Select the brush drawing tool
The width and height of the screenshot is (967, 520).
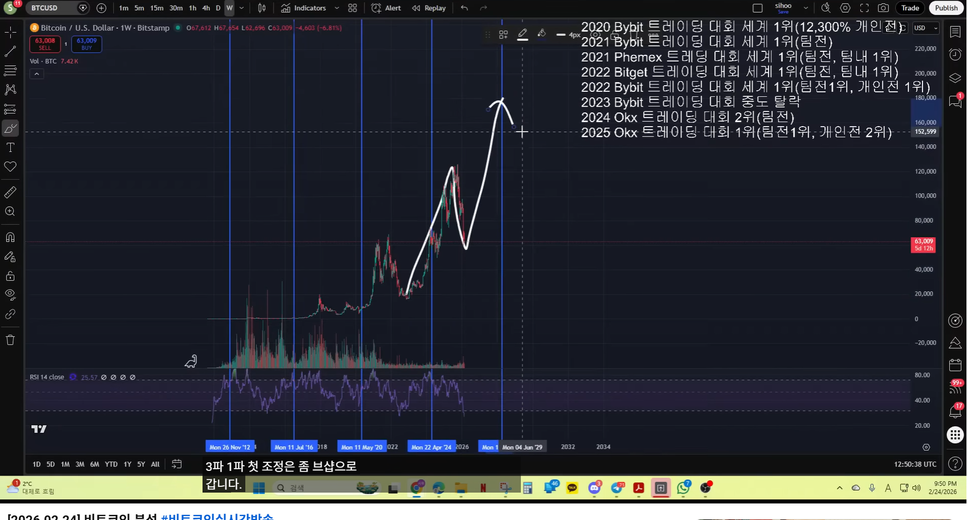(x=10, y=128)
